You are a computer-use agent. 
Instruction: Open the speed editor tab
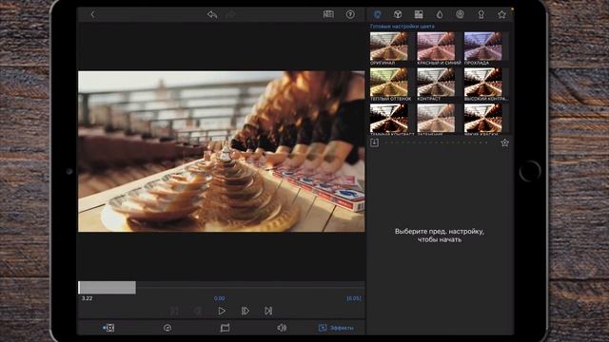tap(167, 328)
